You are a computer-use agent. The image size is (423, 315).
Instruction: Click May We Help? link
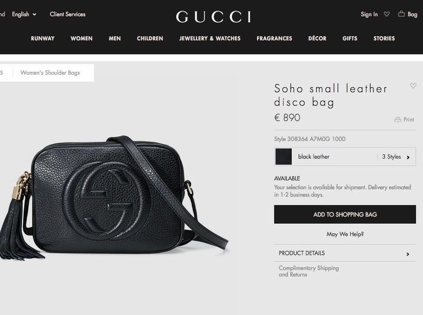pyautogui.click(x=345, y=234)
